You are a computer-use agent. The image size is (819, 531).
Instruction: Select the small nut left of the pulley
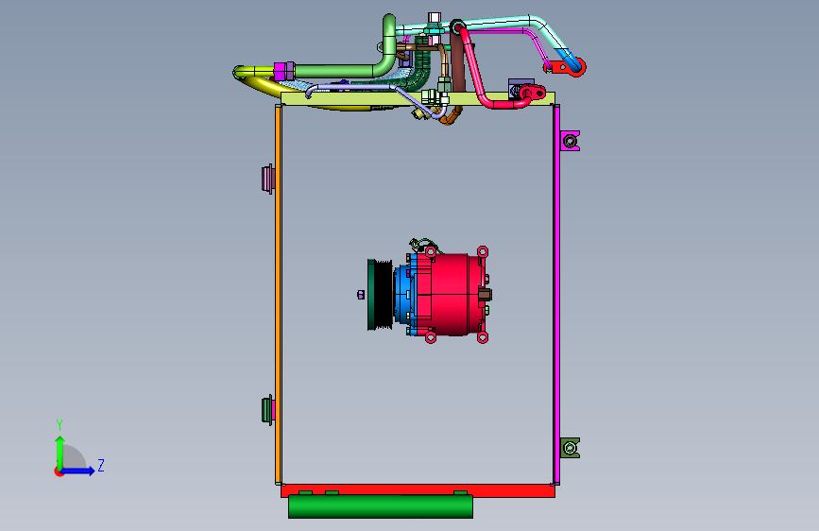(x=361, y=295)
